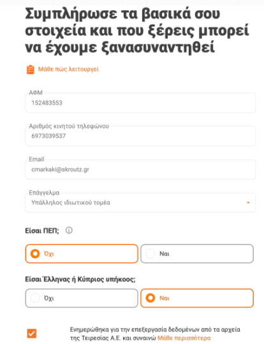Click the info icon next to Είσαι ΠΕΠ
The width and height of the screenshot is (264, 344).
tap(69, 230)
